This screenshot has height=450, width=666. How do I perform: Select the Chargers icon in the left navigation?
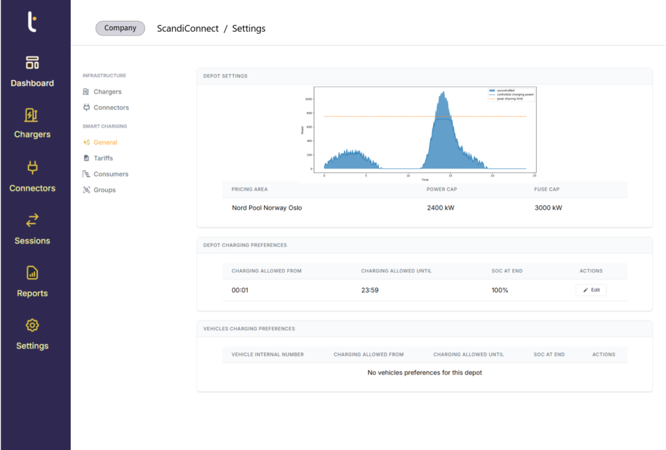(x=32, y=115)
